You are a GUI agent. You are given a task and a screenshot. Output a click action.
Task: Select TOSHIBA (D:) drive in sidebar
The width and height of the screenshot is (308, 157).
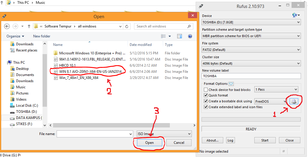[x=23, y=112]
